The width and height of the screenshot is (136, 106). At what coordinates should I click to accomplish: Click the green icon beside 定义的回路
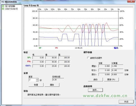coord(3,6)
